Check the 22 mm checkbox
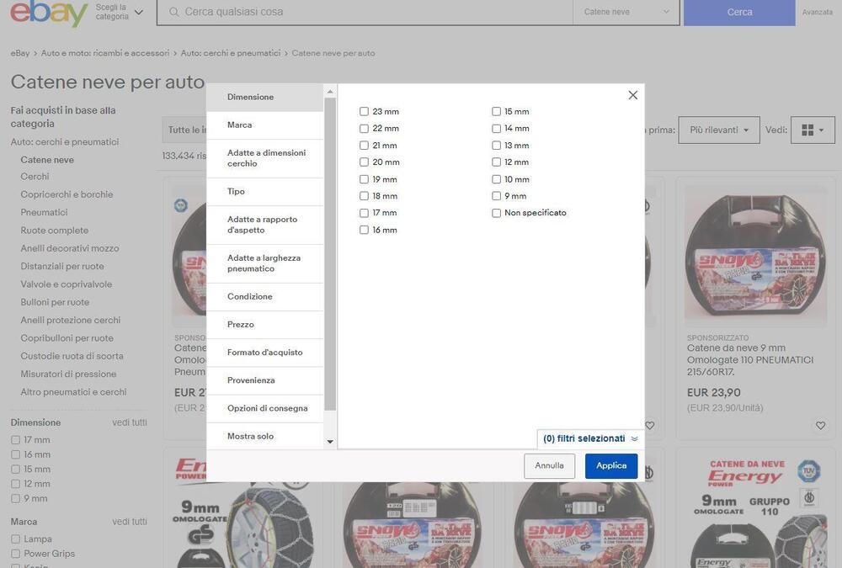Viewport: 842px width, 568px height. [x=364, y=128]
